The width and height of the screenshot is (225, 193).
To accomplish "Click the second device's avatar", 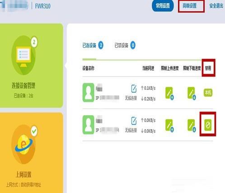I will coord(89,125).
